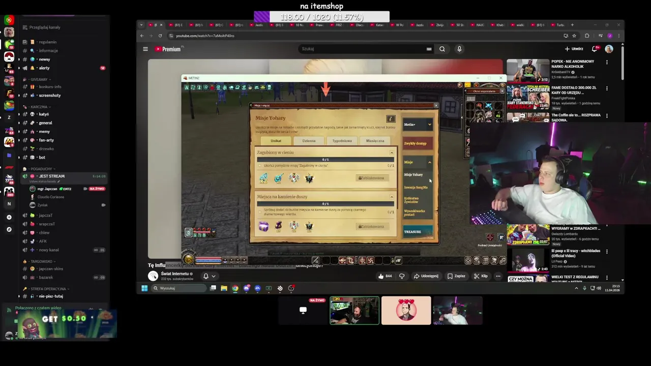This screenshot has width=651, height=366.
Task: Select Misje Yohary in the side menu
Action: click(x=413, y=175)
